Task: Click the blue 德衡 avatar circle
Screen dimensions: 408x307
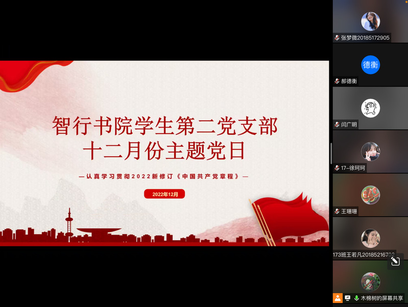Action: pyautogui.click(x=371, y=65)
